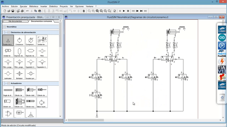Collapse the Elementos de alimentación group
Viewport: 227px width, 127px height.
9,32
